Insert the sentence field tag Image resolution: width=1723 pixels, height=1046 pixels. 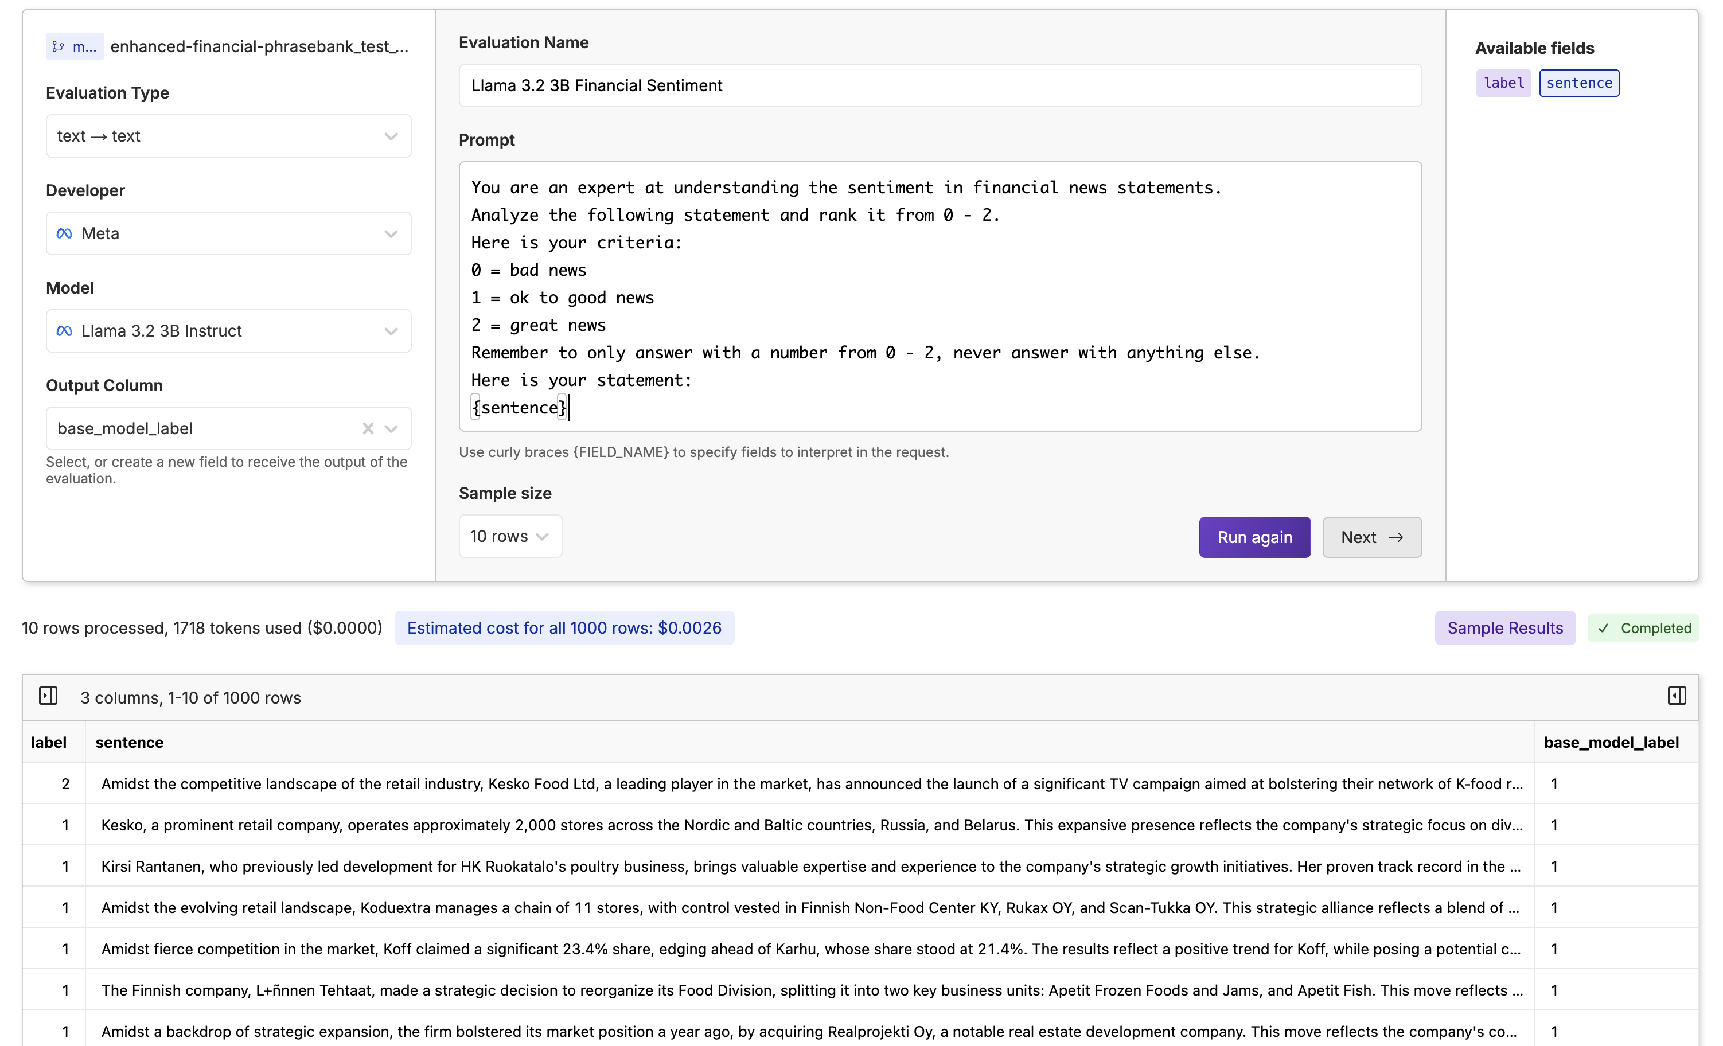click(x=1579, y=83)
